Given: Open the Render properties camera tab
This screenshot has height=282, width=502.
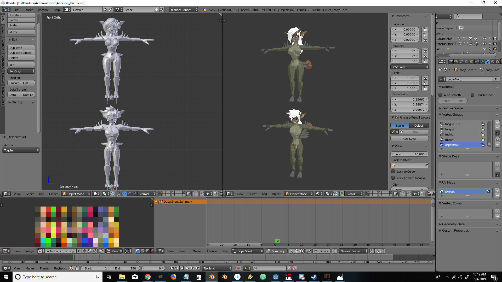Looking at the screenshot, I should coord(451,62).
